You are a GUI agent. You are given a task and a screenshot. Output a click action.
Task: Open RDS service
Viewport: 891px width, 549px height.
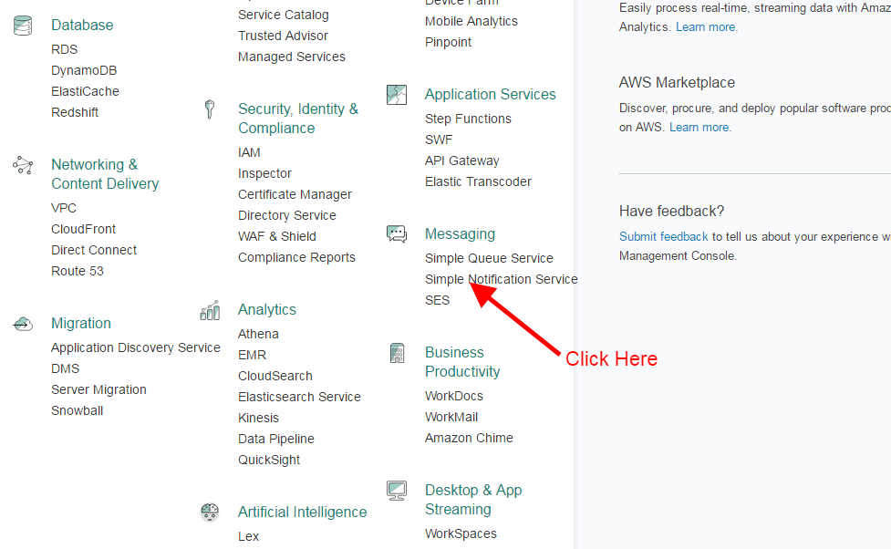coord(64,49)
